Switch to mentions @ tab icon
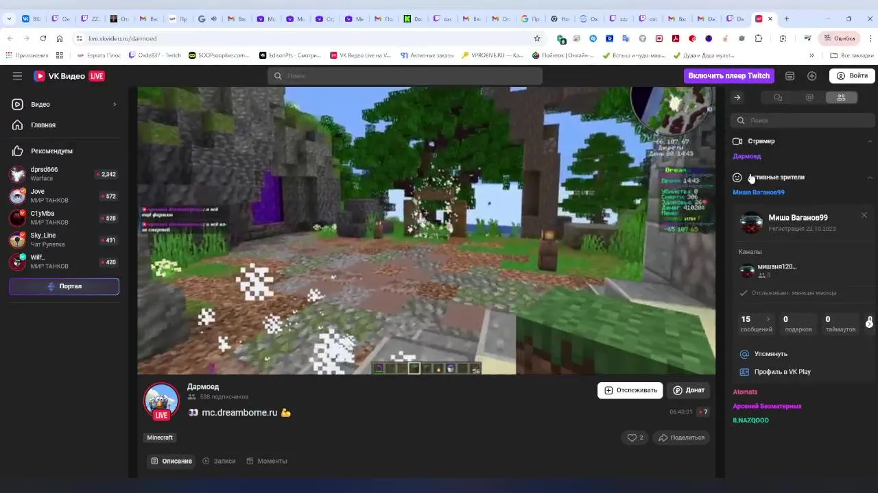The height and width of the screenshot is (493, 878). [809, 97]
